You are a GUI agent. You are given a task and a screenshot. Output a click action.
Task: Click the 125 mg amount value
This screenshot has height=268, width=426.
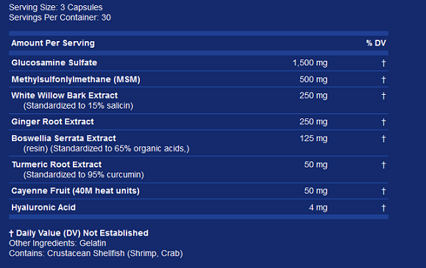tap(313, 139)
